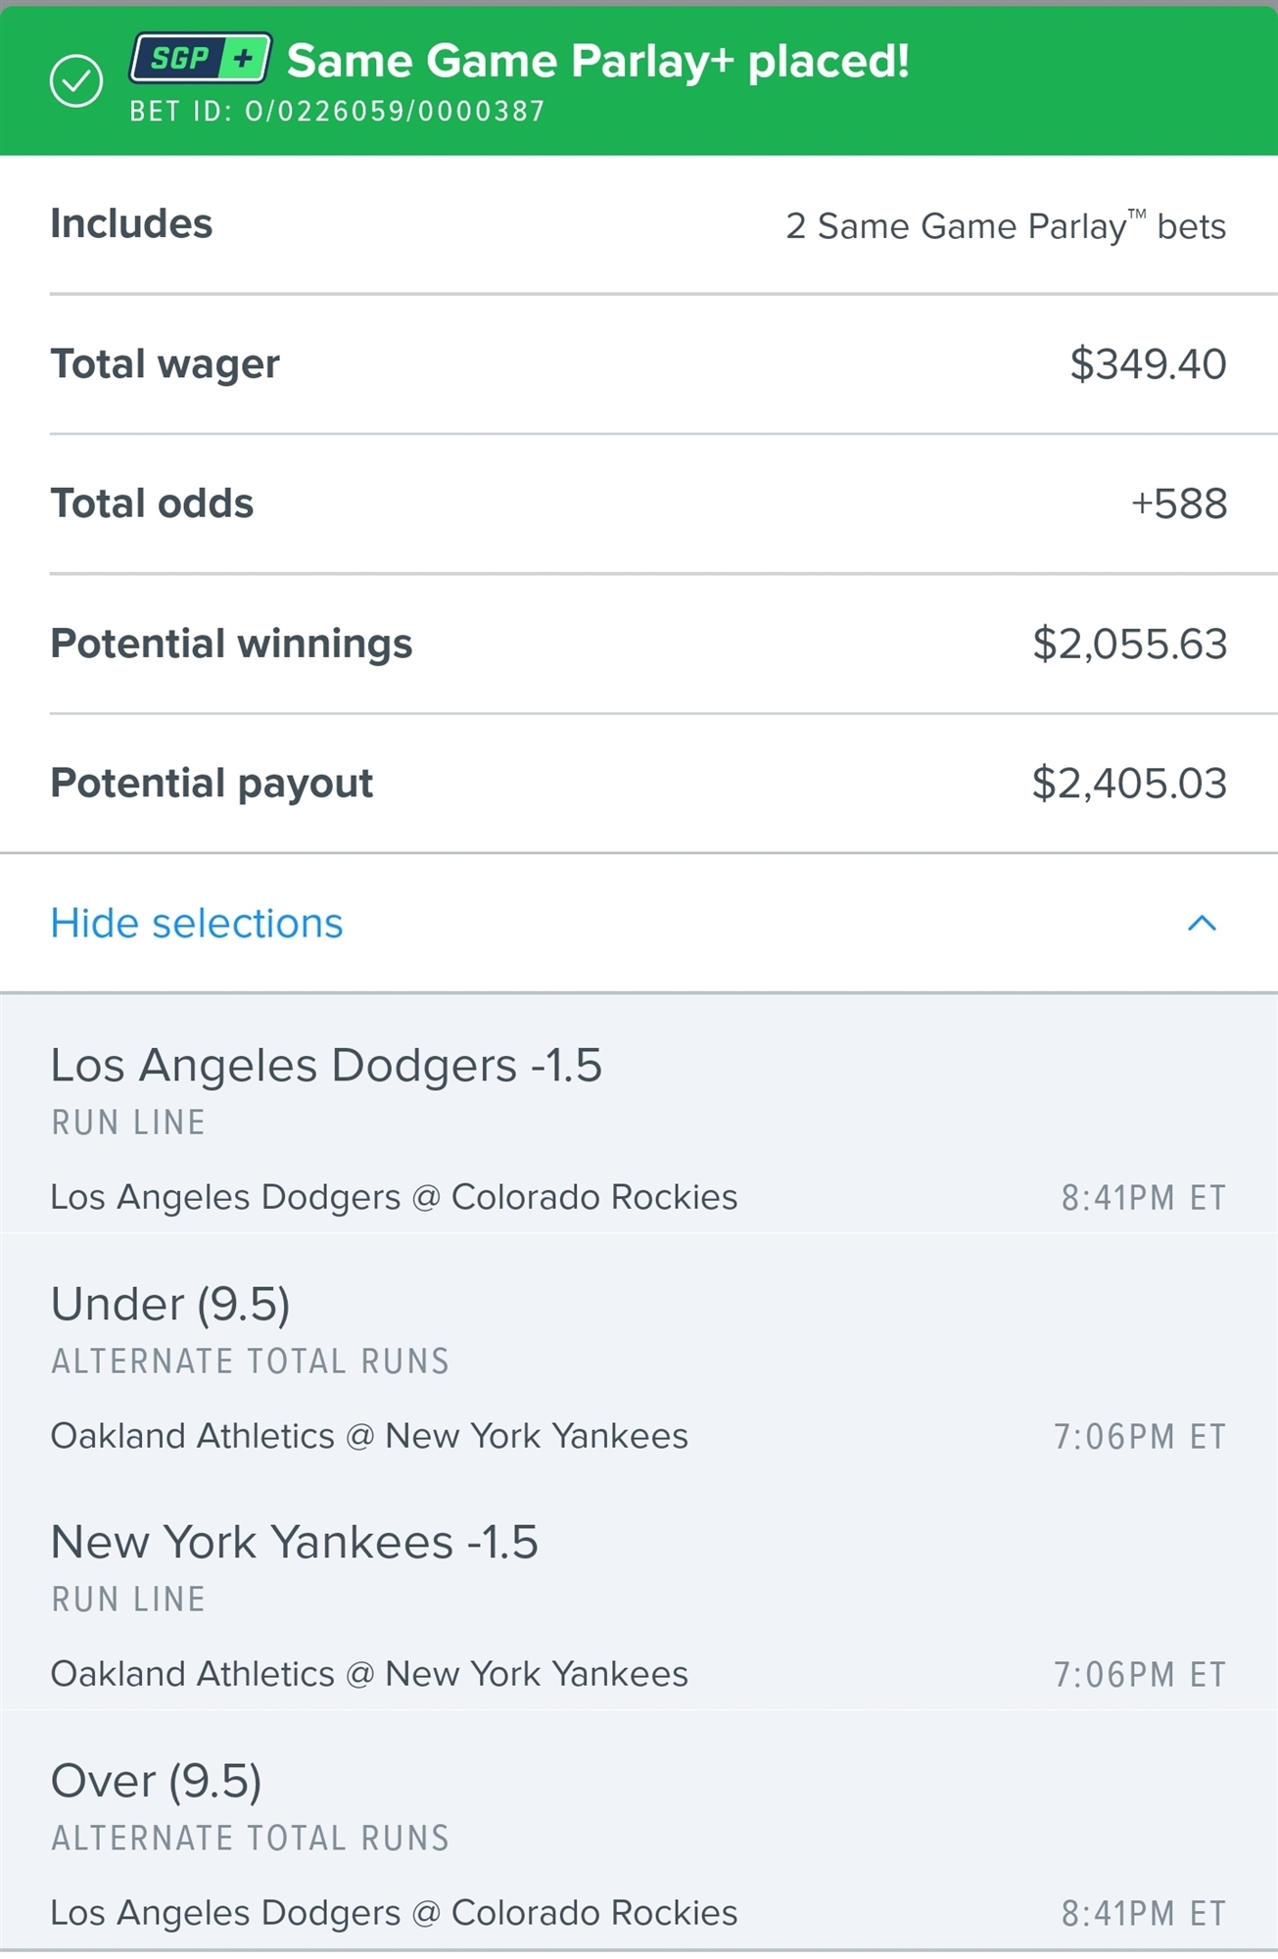Collapse selections with the chevron arrow
The width and height of the screenshot is (1278, 1959).
point(1202,923)
